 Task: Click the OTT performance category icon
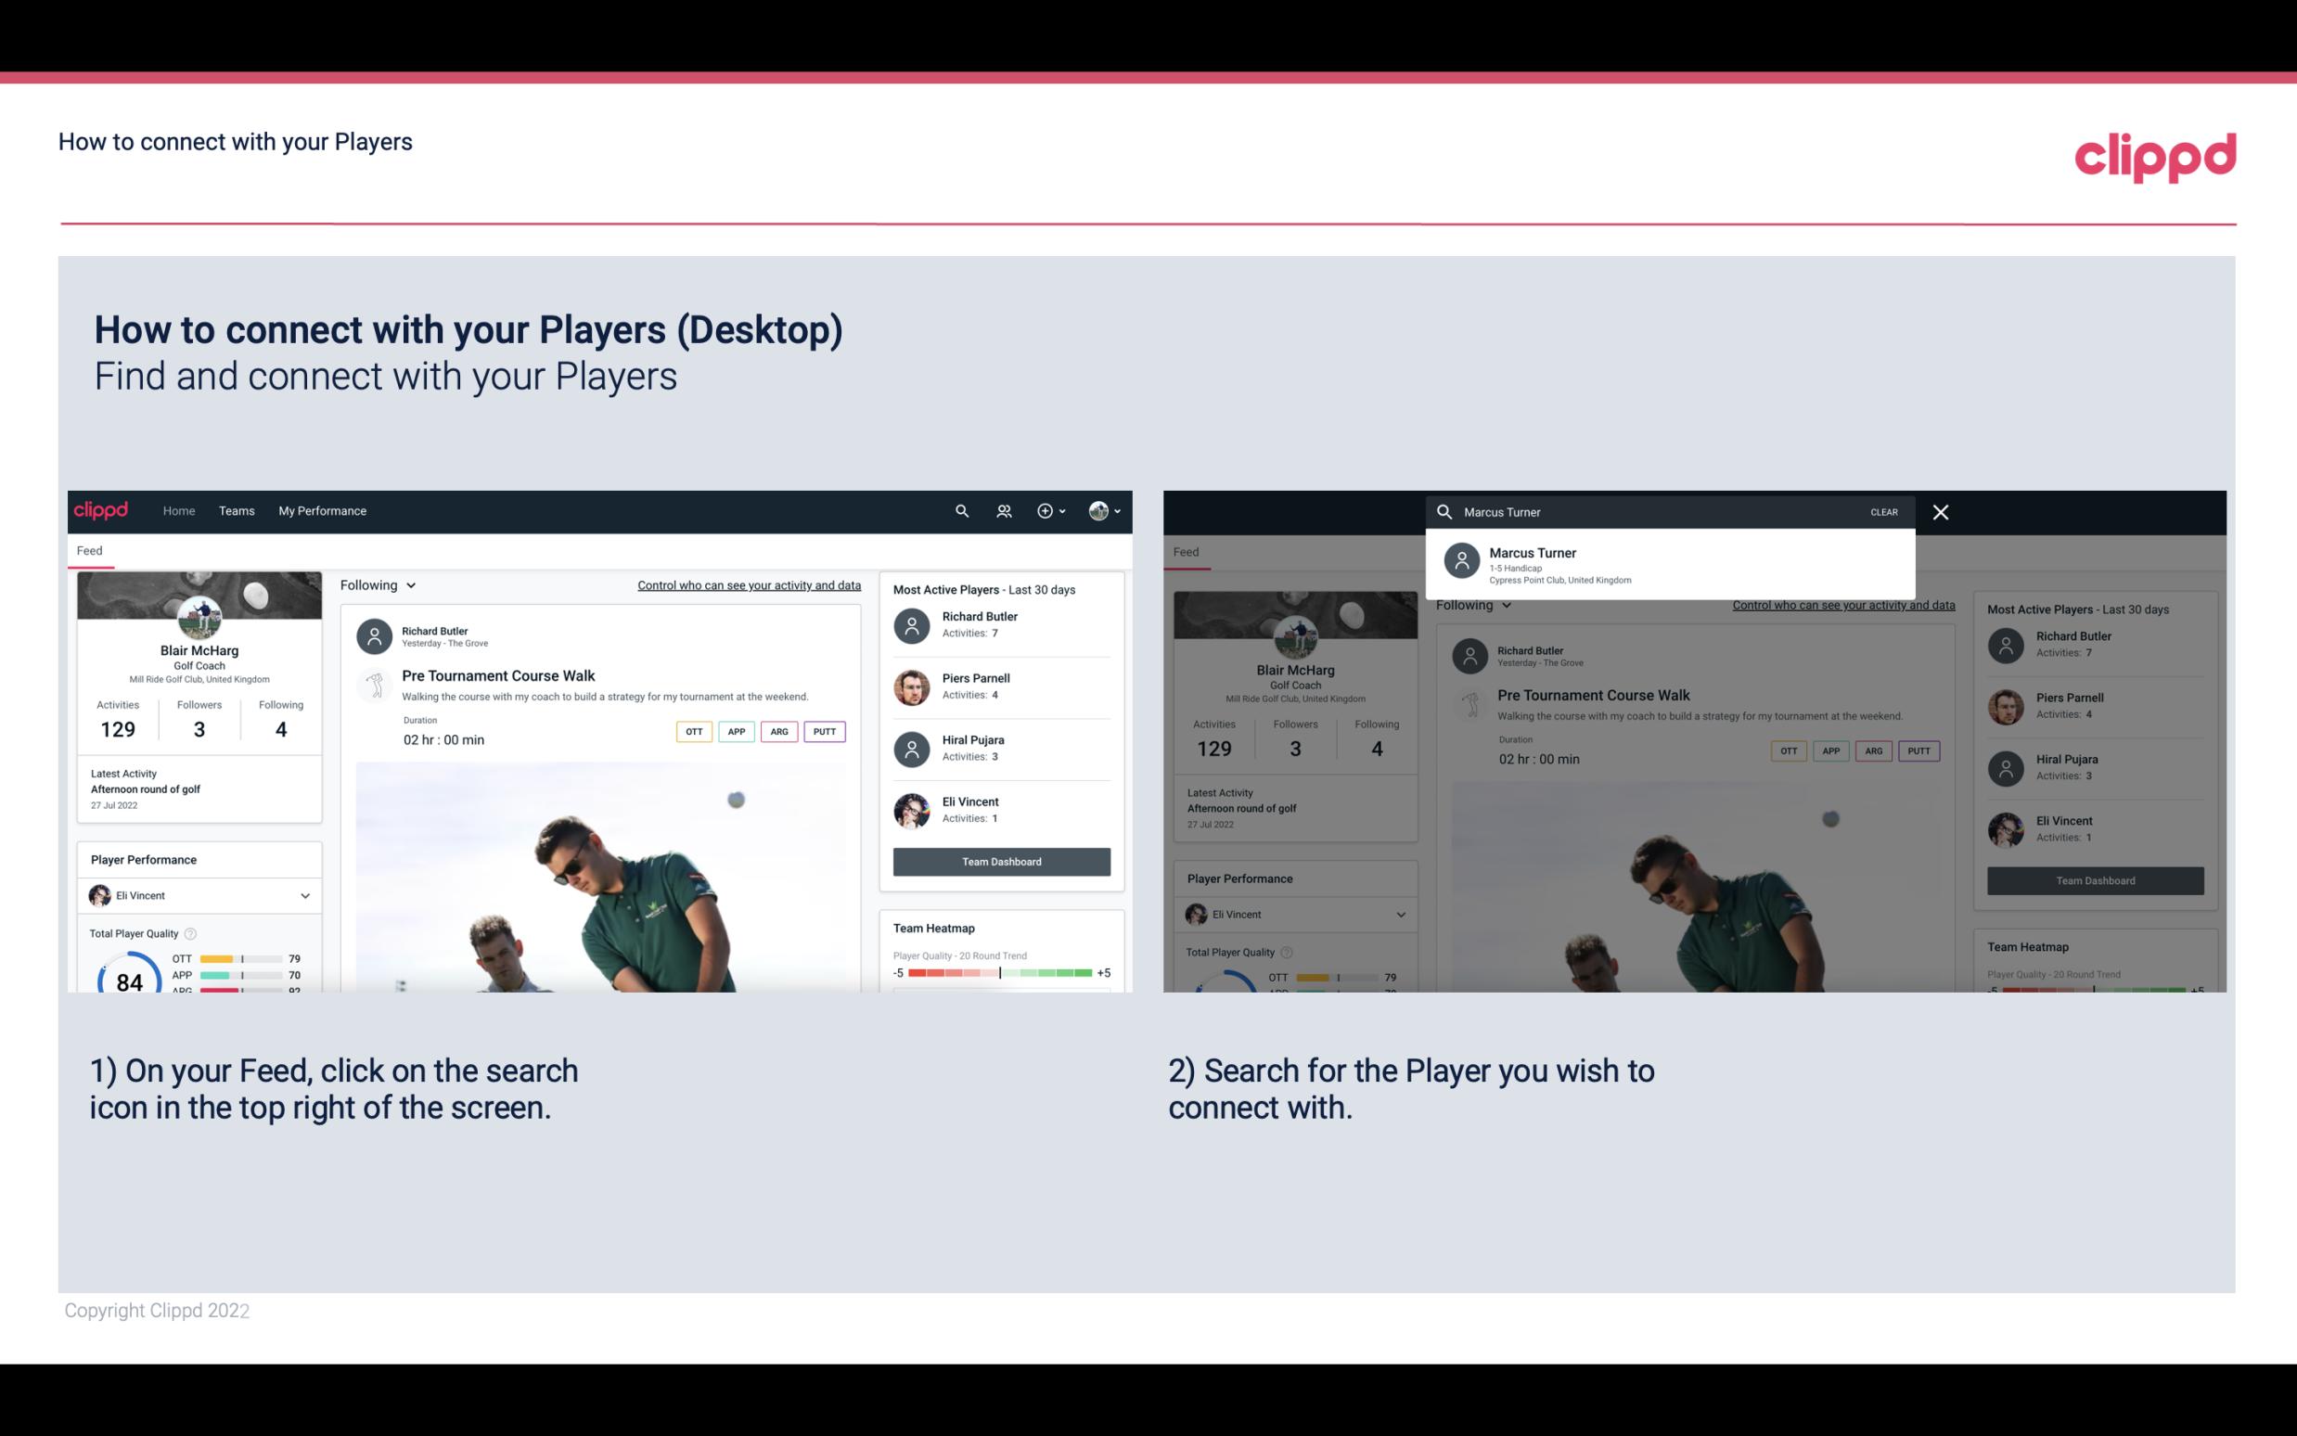(693, 729)
